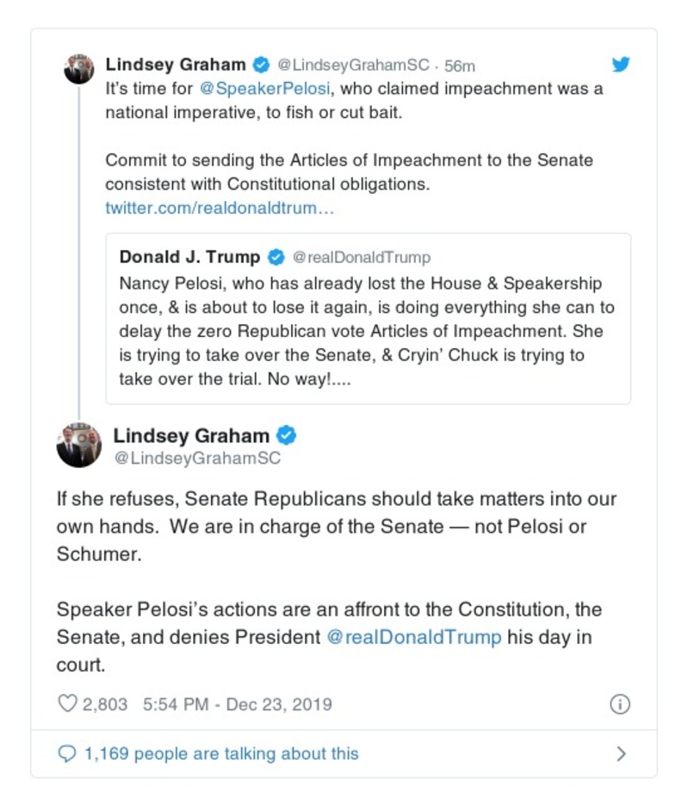
Task: Click the Twitter bird logo
Action: click(x=621, y=65)
